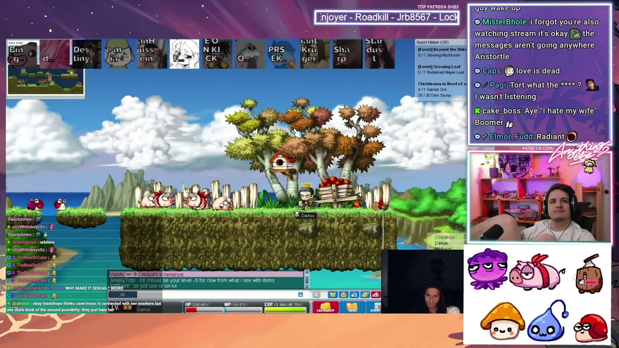This screenshot has height=348, width=619.
Task: Select the white sketch F... avatar
Action: 184,54
